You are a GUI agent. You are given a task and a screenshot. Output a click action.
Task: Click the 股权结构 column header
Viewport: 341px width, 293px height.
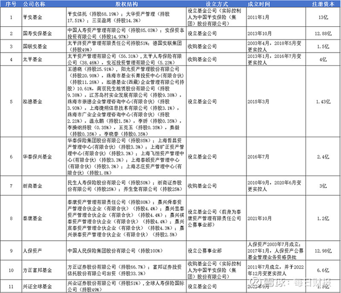pyautogui.click(x=126, y=4)
